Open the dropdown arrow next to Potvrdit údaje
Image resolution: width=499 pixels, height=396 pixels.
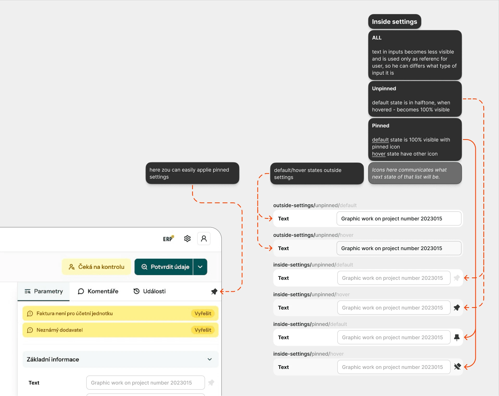pos(200,267)
